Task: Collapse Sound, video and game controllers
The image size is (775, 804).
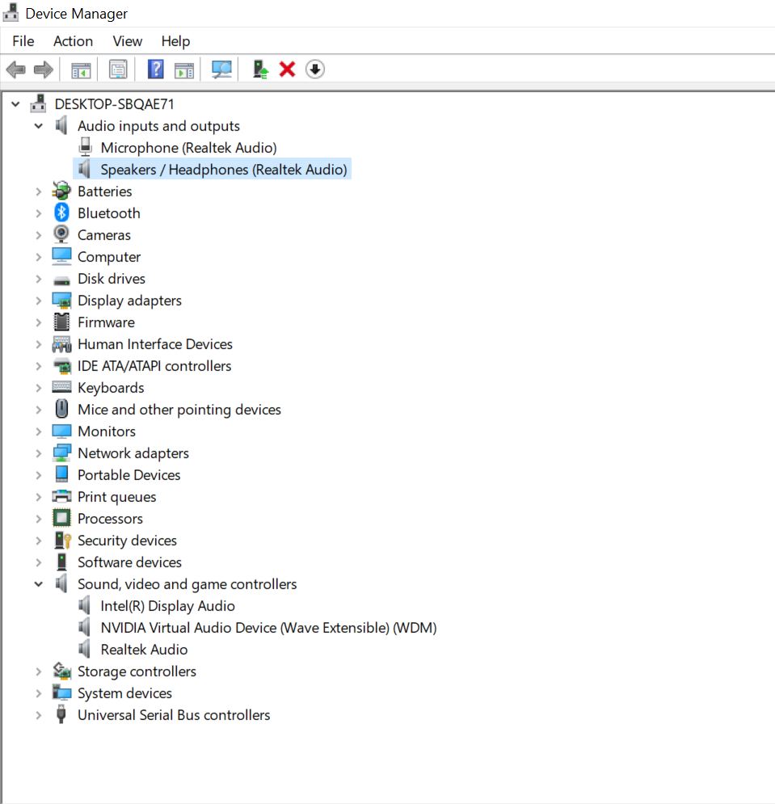Action: click(x=39, y=584)
